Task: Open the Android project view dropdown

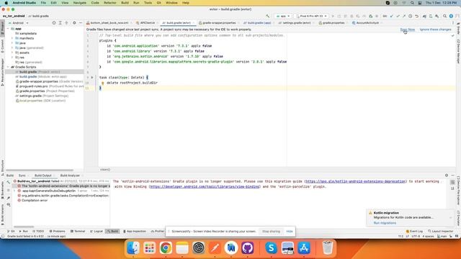Action: point(21,23)
